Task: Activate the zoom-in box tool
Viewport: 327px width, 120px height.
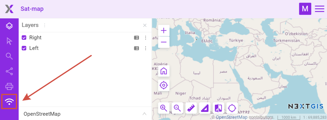Action: tap(164, 108)
